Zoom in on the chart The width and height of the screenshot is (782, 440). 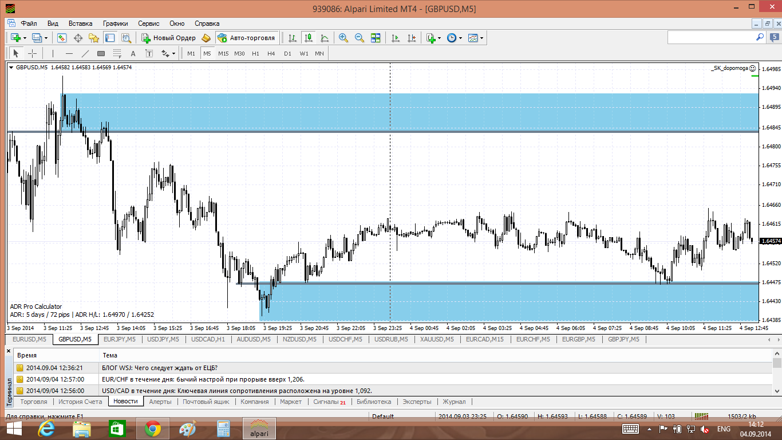343,38
